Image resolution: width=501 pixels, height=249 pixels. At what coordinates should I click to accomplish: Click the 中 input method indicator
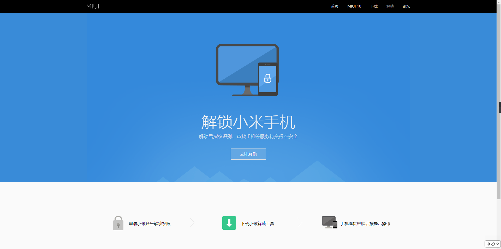488,244
